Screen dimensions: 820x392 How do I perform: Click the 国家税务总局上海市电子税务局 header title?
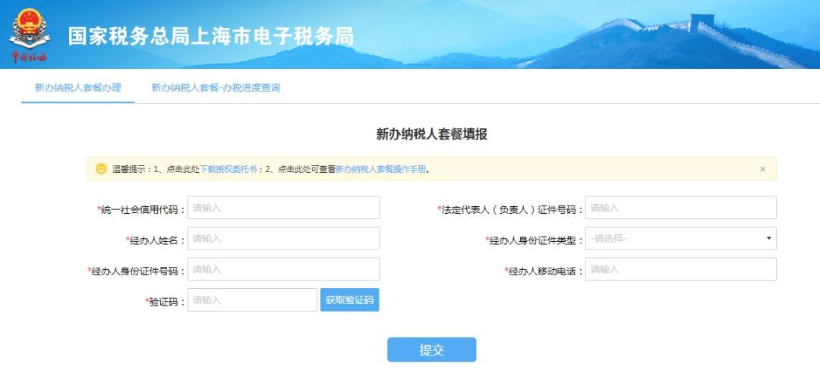coord(211,36)
